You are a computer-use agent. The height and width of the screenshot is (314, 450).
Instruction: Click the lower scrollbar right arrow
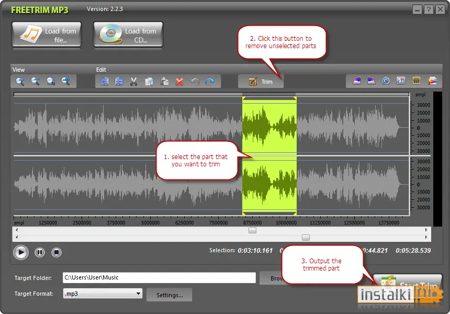click(426, 237)
